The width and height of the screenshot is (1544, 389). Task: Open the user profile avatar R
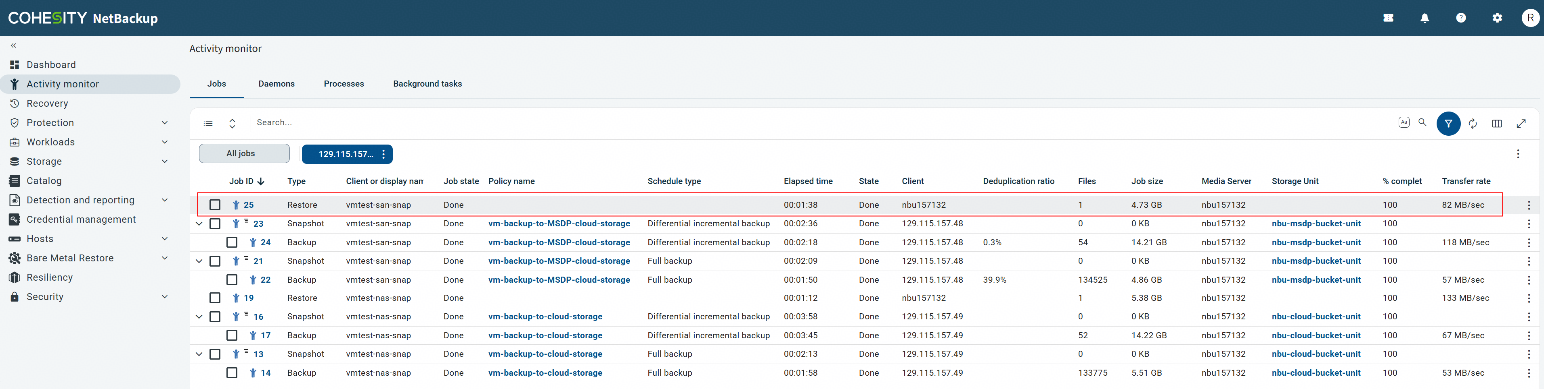pyautogui.click(x=1530, y=18)
